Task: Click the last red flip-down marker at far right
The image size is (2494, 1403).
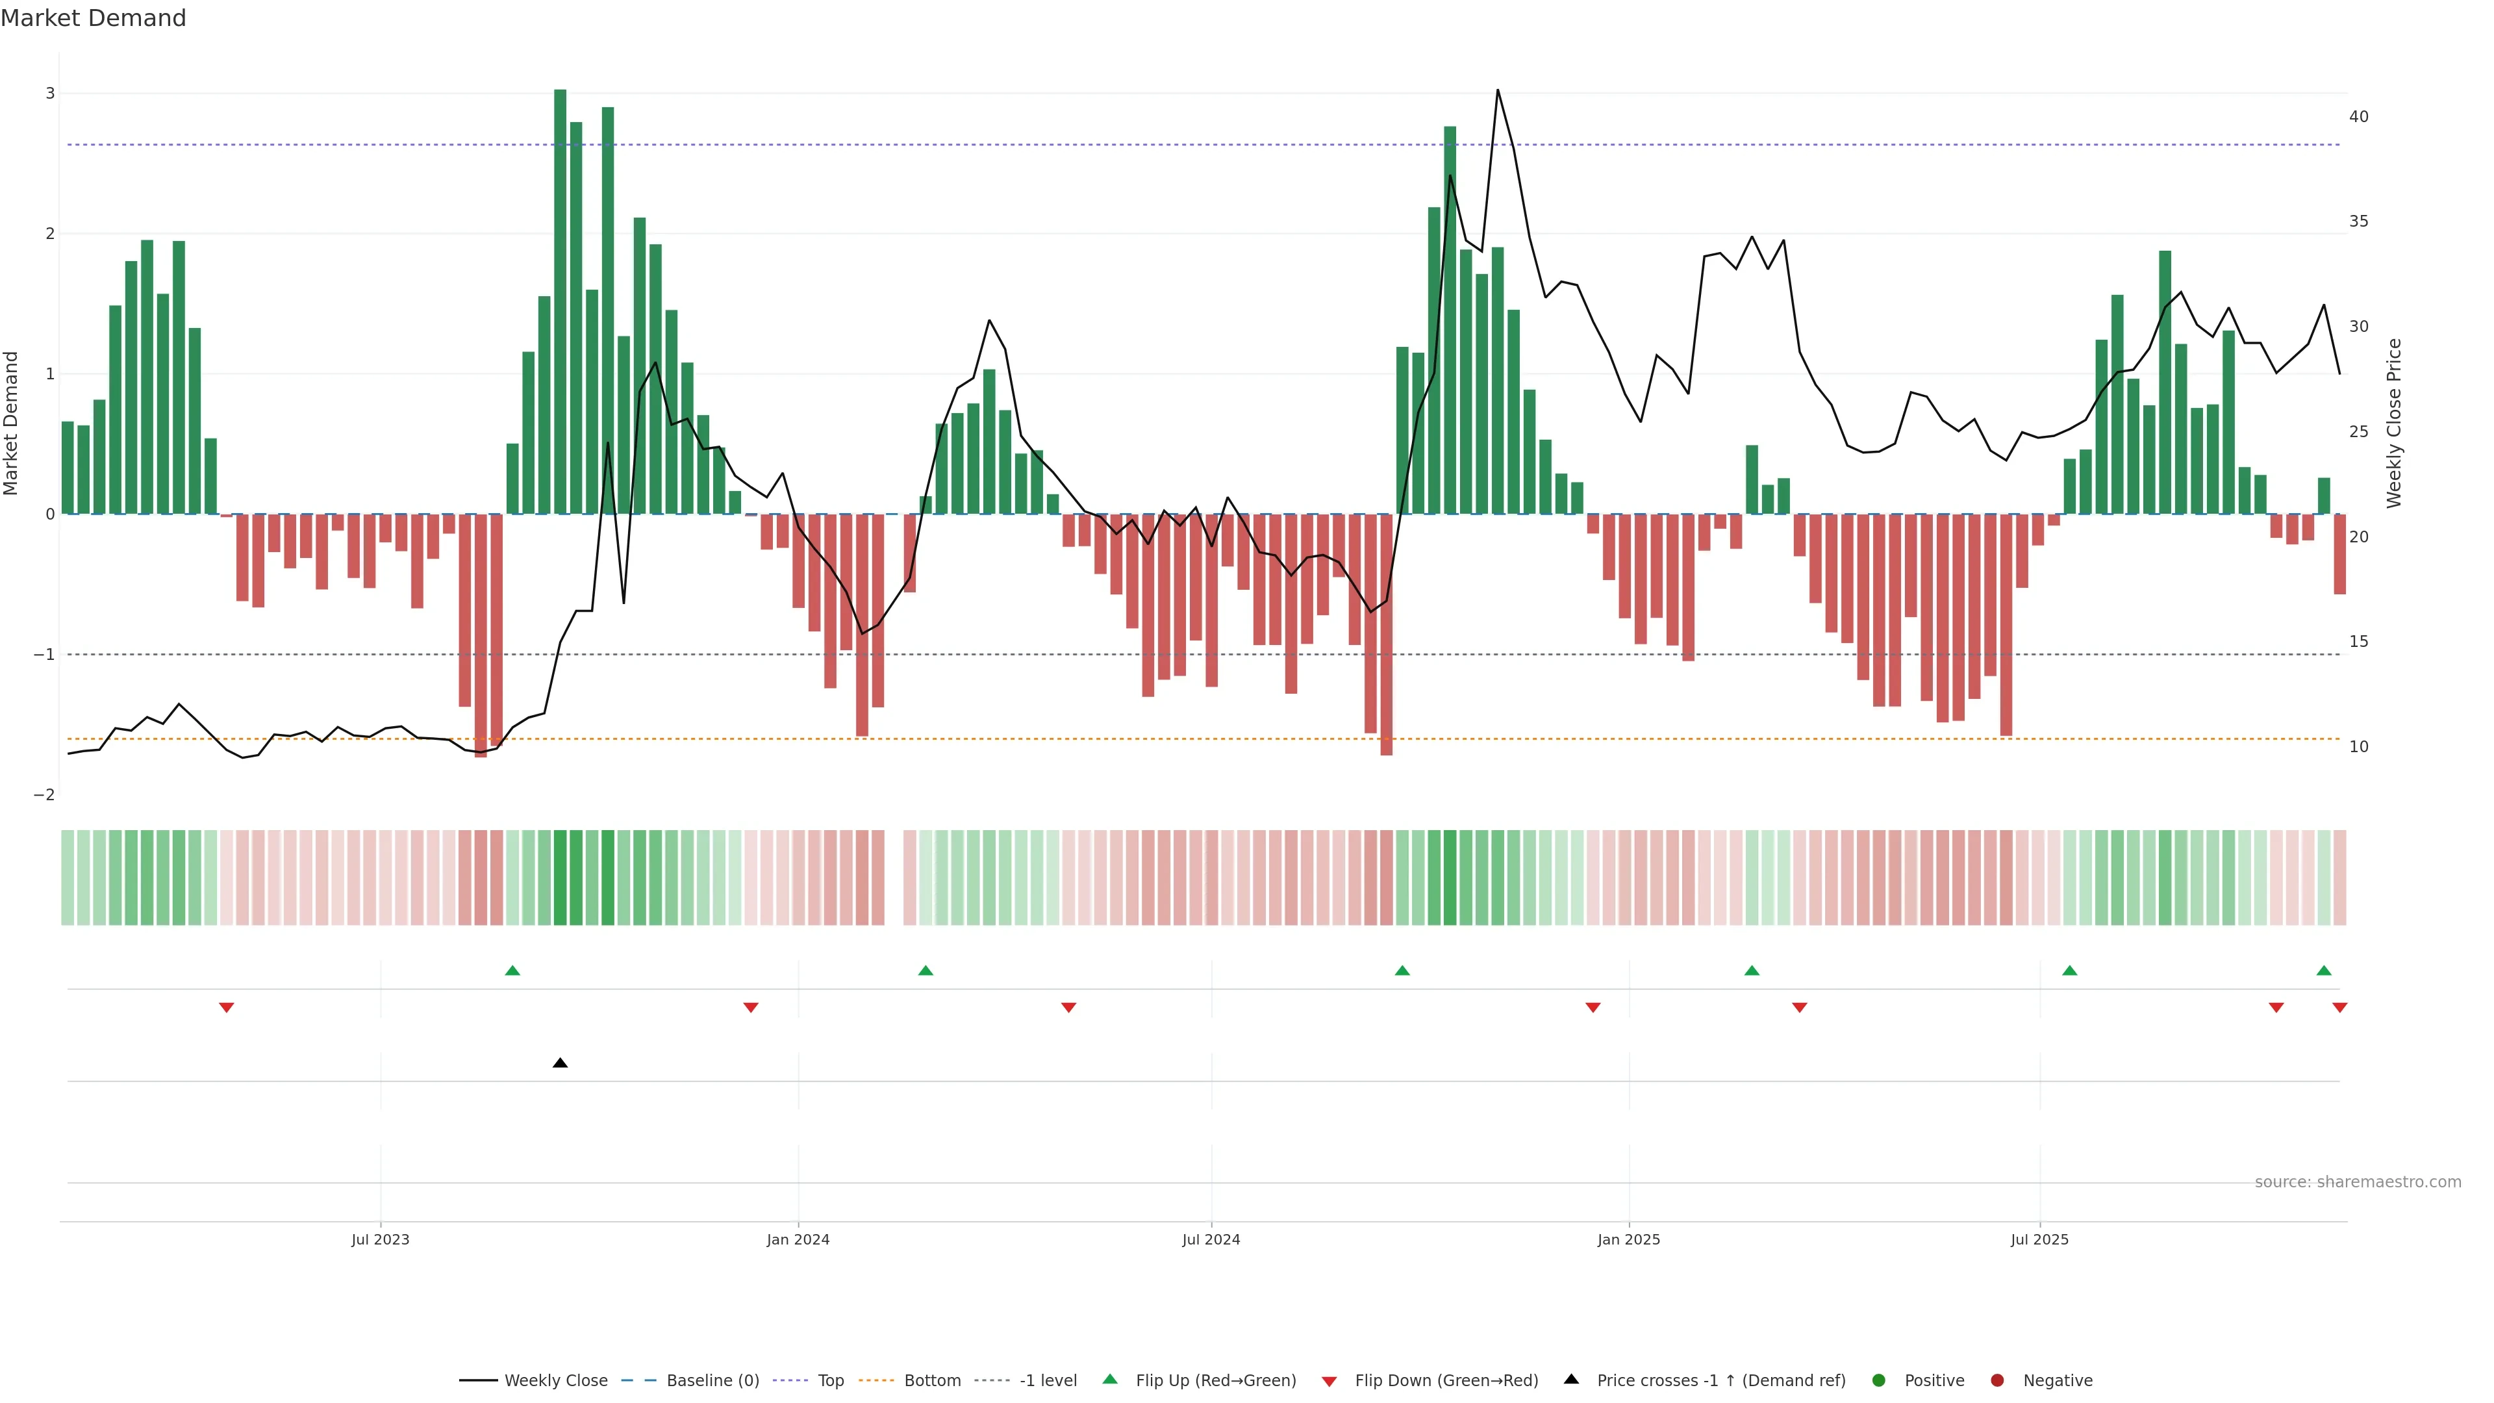Action: coord(2339,1008)
